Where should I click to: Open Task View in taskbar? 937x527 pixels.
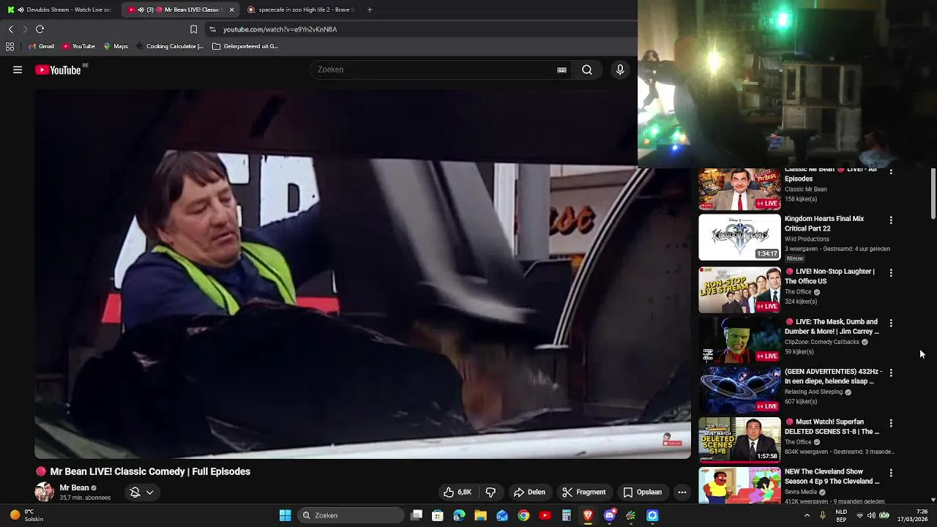pos(417,515)
